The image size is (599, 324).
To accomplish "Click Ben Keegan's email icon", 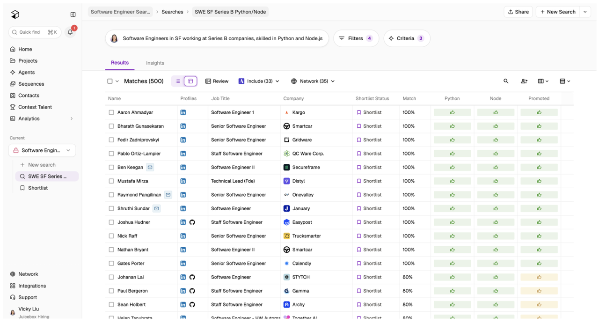I will (150, 167).
